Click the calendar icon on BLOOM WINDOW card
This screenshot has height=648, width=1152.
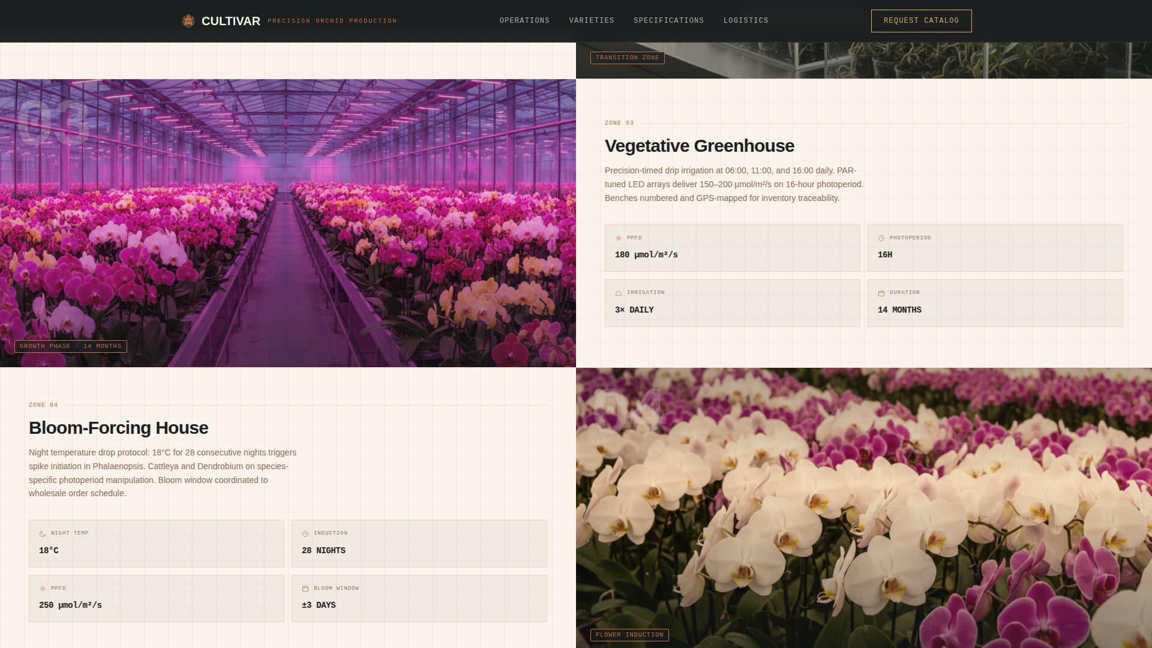point(307,589)
